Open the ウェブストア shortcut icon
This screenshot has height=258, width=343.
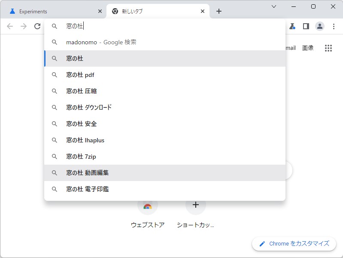click(148, 206)
